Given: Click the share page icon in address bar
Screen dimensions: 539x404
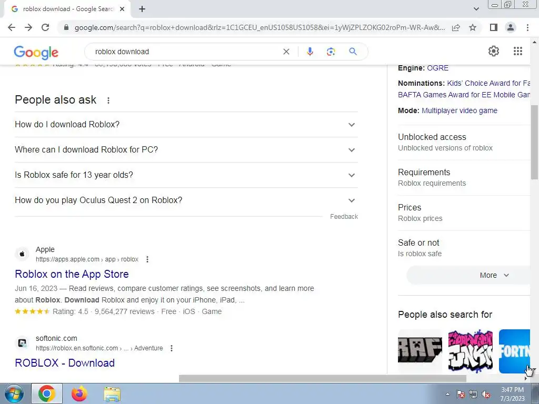Looking at the screenshot, I should pyautogui.click(x=456, y=27).
